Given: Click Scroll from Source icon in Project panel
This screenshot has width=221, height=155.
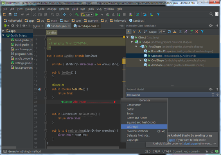Looking at the screenshot, I should pos(13,26).
